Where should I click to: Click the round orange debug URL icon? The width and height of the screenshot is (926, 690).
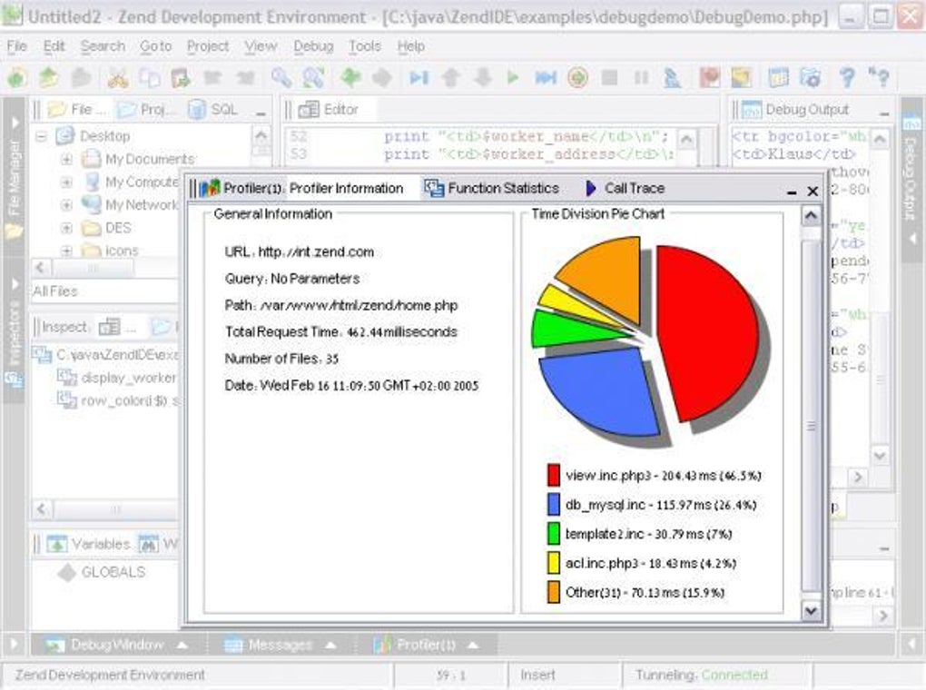[x=577, y=77]
